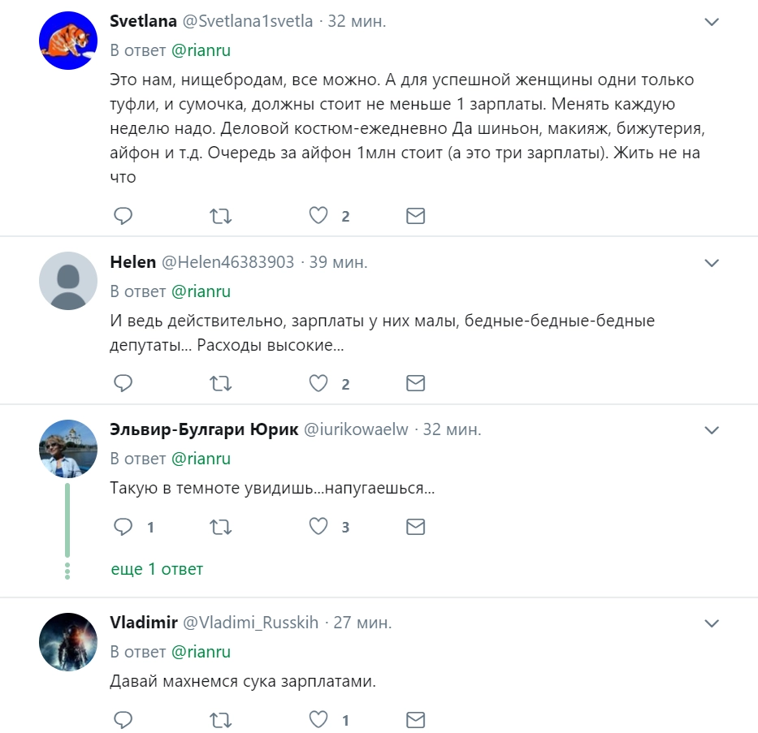Image resolution: width=758 pixels, height=733 pixels.
Task: Like Vladimir's tweet
Action: [x=318, y=719]
